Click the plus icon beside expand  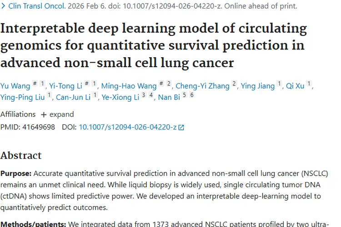44,114
